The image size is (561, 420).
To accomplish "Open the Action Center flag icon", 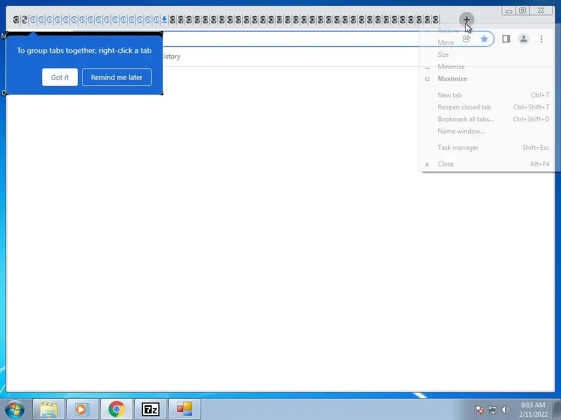I will [479, 410].
